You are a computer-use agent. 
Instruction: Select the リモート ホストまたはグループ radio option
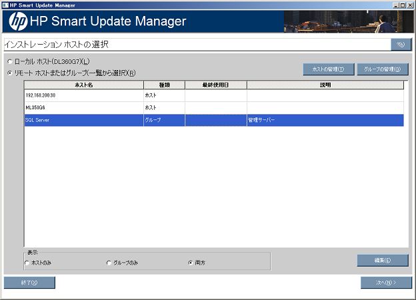pyautogui.click(x=9, y=73)
